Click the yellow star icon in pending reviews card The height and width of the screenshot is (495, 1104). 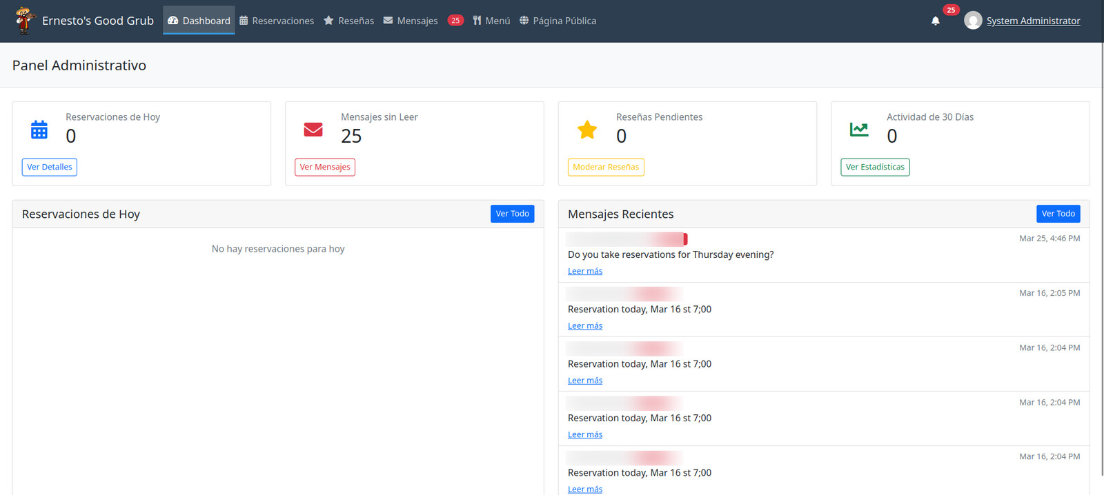click(587, 130)
